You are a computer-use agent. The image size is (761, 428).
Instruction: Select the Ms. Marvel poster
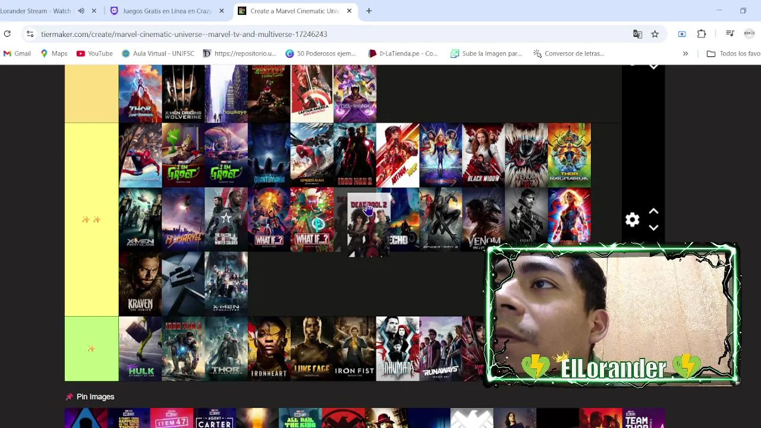[183, 219]
